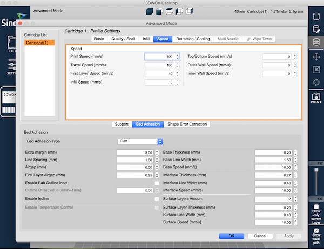Activate the Move arrows tool
This screenshot has width=324, height=249.
click(316, 57)
